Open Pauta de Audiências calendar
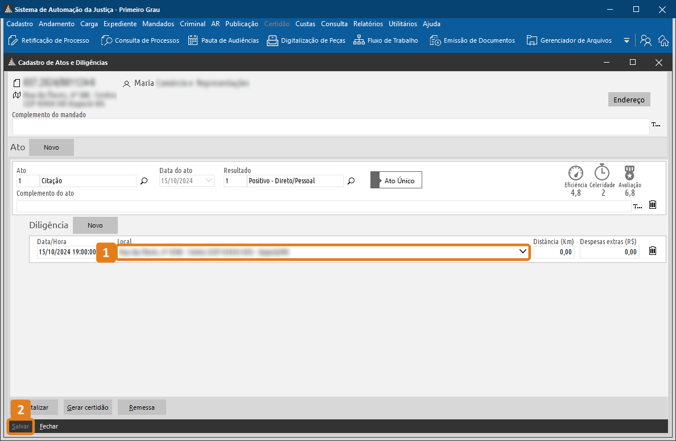 (223, 40)
